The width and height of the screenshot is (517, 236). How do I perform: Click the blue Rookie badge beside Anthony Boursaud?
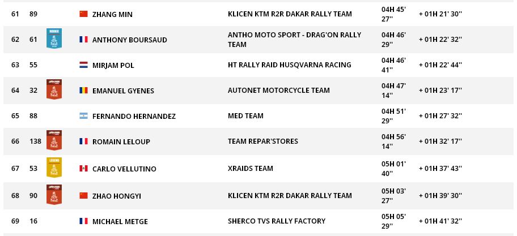[54, 38]
